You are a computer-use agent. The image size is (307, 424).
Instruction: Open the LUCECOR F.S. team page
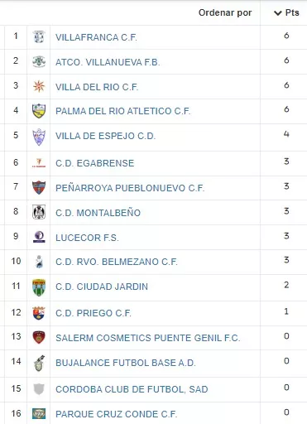pos(87,238)
